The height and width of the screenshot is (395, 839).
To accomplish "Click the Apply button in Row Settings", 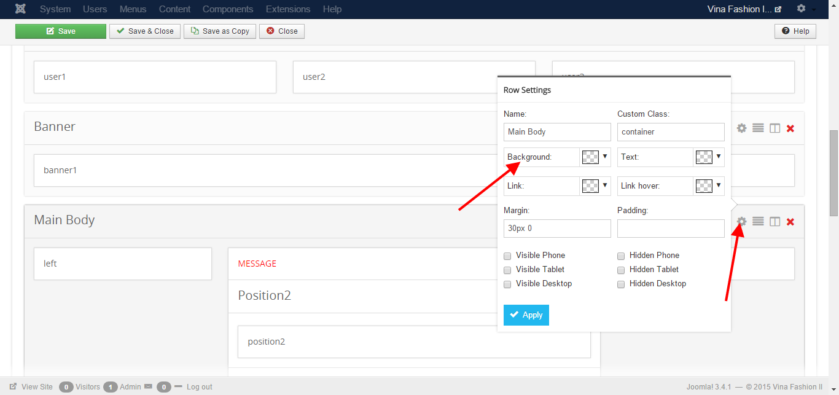I will (526, 315).
